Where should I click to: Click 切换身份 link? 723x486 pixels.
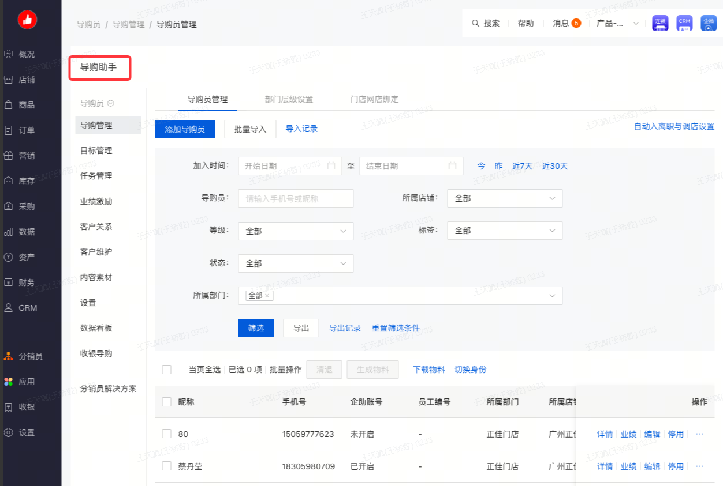pyautogui.click(x=471, y=370)
